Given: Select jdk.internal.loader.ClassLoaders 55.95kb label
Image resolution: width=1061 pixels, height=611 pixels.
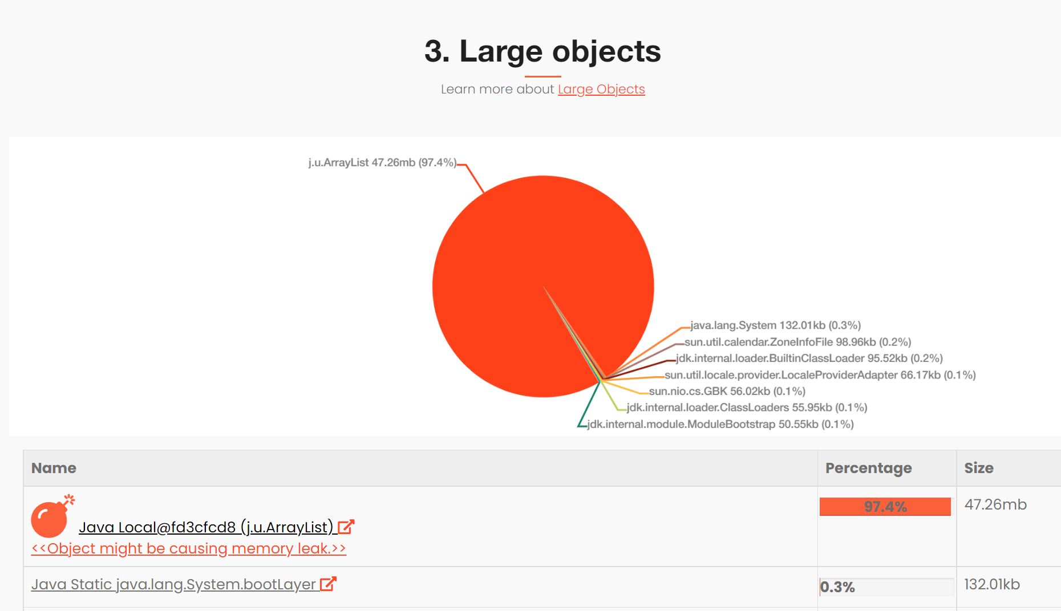Looking at the screenshot, I should [x=747, y=408].
